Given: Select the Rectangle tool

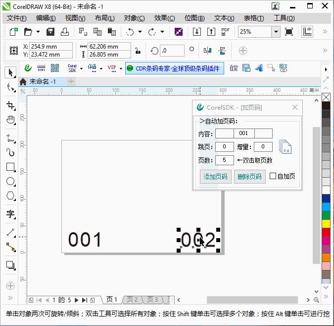Looking at the screenshot, I should (x=11, y=167).
